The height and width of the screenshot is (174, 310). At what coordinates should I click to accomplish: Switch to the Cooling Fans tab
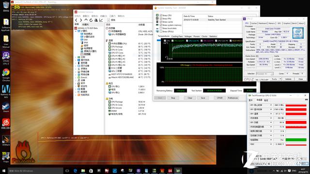(177, 36)
